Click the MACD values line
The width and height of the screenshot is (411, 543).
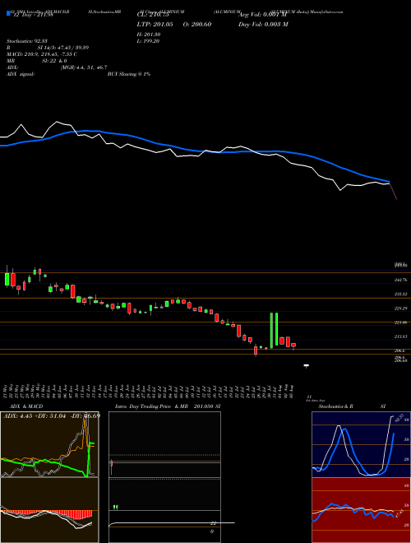tap(42, 54)
